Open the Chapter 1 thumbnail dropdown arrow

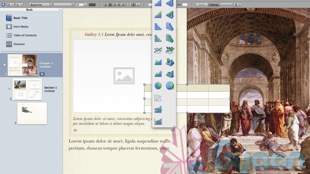click(x=42, y=74)
